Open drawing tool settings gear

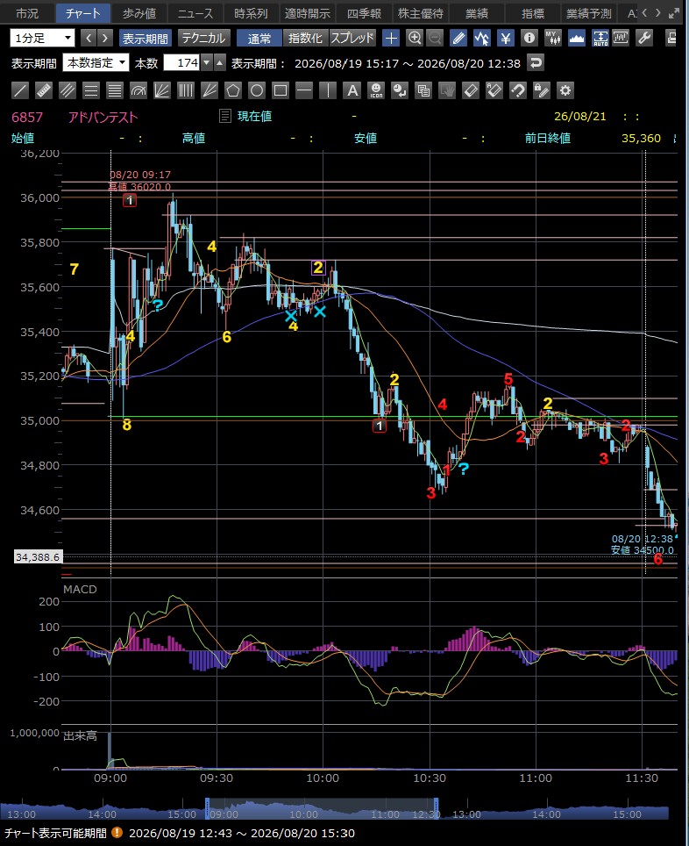[565, 90]
